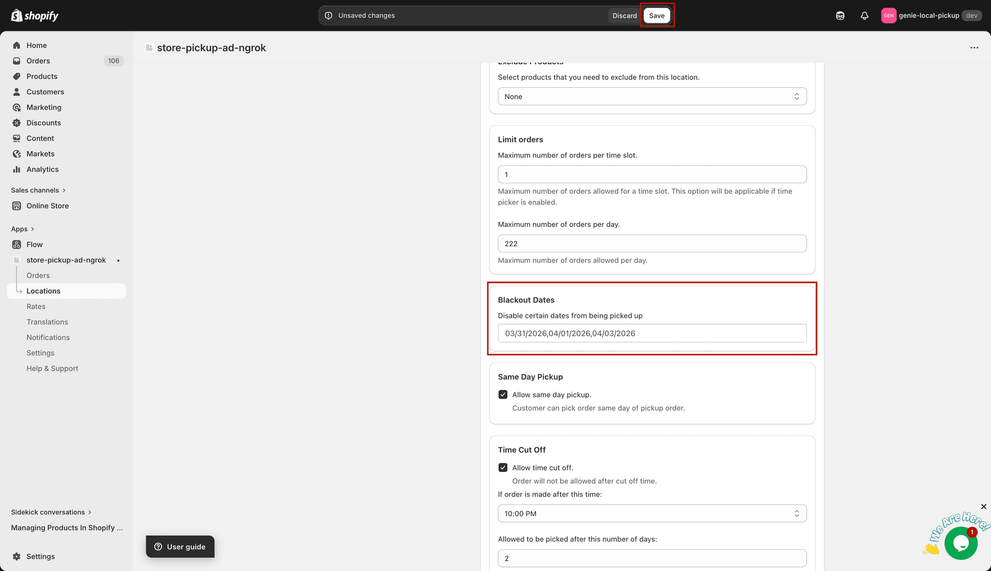Open the Orders section from the sidebar
This screenshot has height=571, width=991.
(x=38, y=60)
